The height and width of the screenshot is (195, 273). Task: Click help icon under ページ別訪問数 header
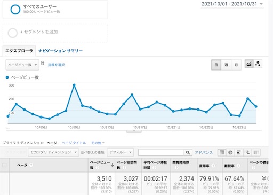point(124,168)
